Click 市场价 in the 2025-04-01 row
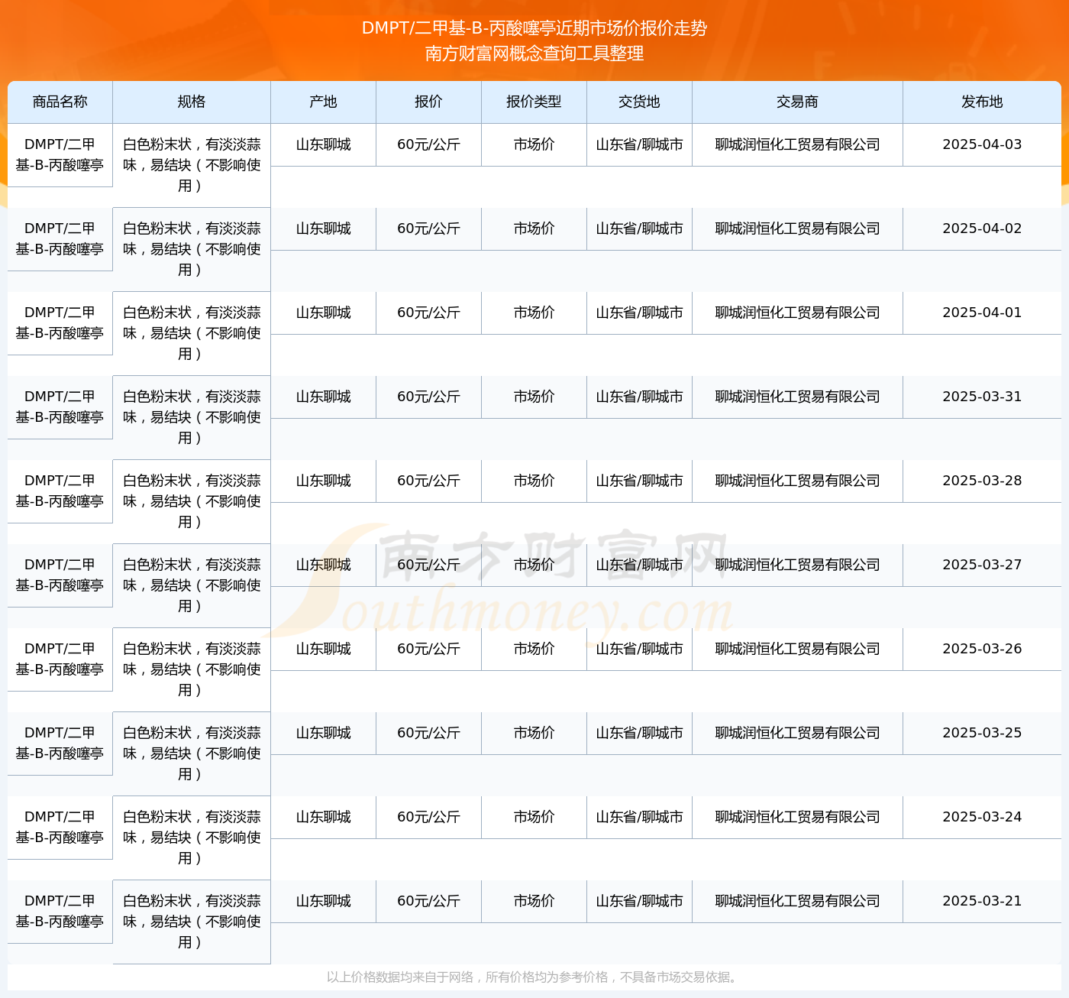The width and height of the screenshot is (1069, 998). click(534, 313)
